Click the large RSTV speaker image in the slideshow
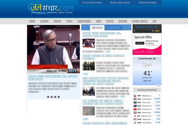The image size is (188, 125). pos(53,49)
